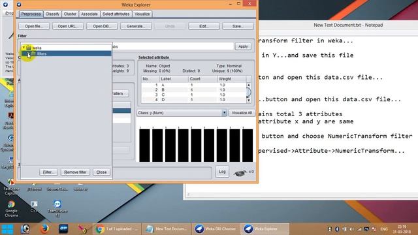This screenshot has height=235, width=418.
Task: Select label row C in the attribute table
Action: click(194, 95)
